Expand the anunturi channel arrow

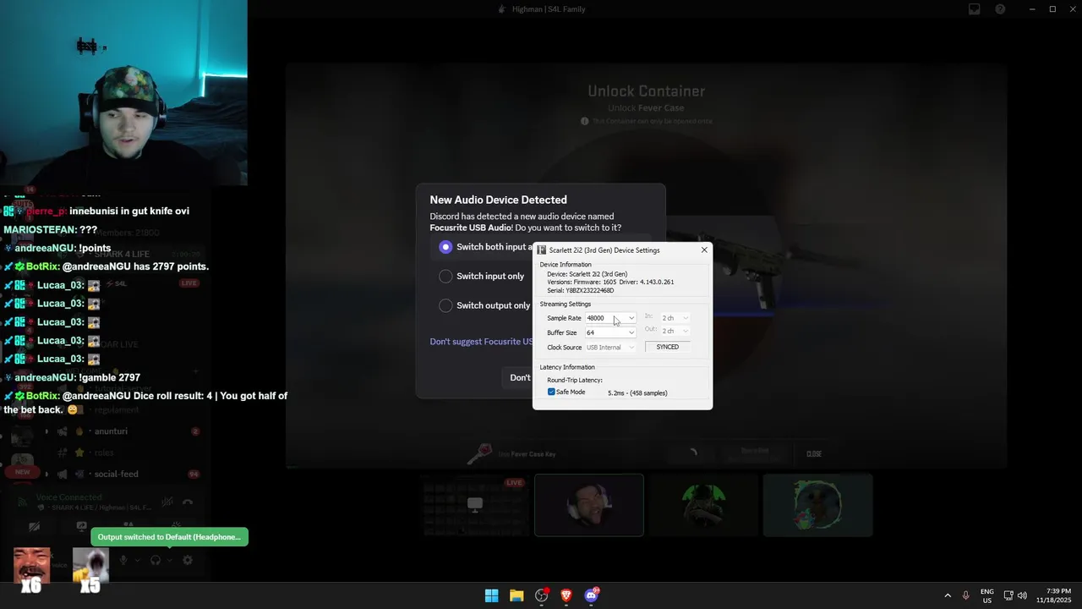click(46, 431)
